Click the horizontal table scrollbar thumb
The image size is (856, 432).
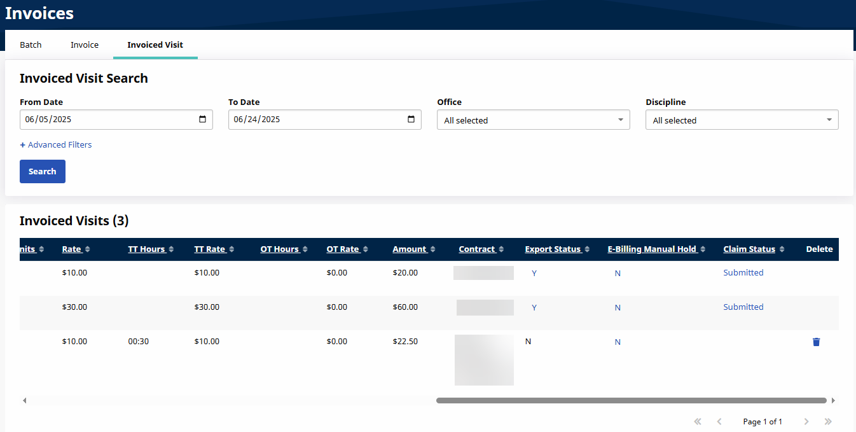(x=631, y=401)
